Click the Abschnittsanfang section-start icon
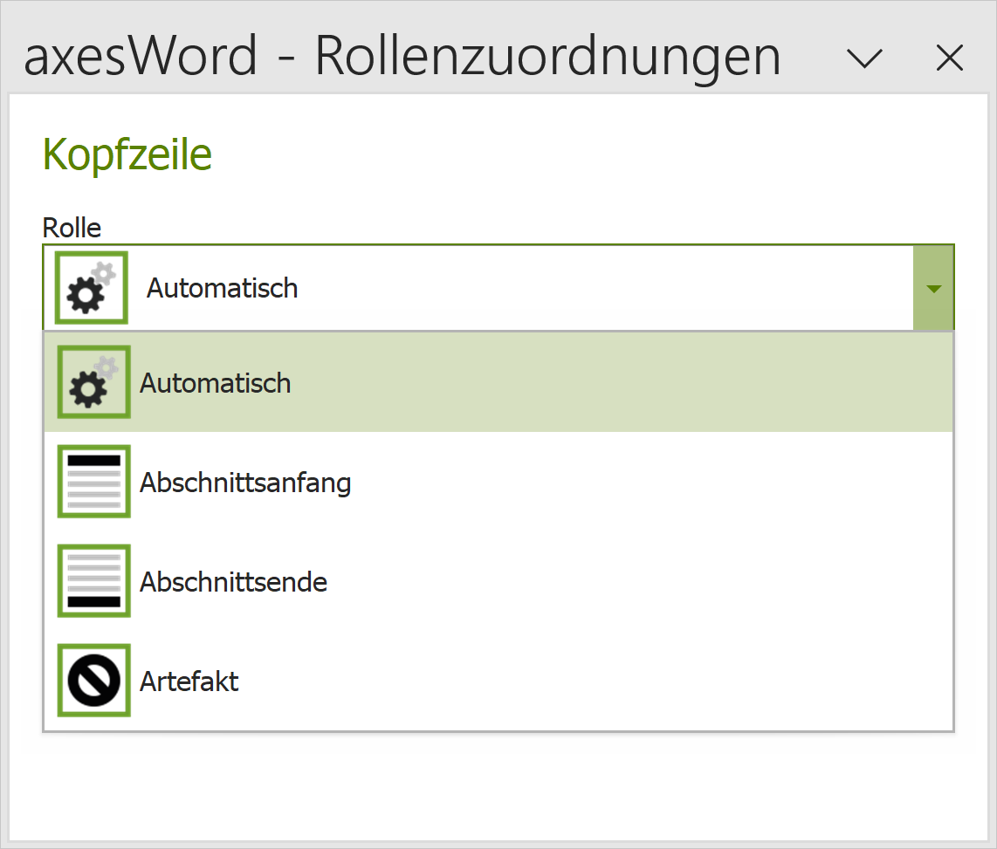 click(94, 481)
